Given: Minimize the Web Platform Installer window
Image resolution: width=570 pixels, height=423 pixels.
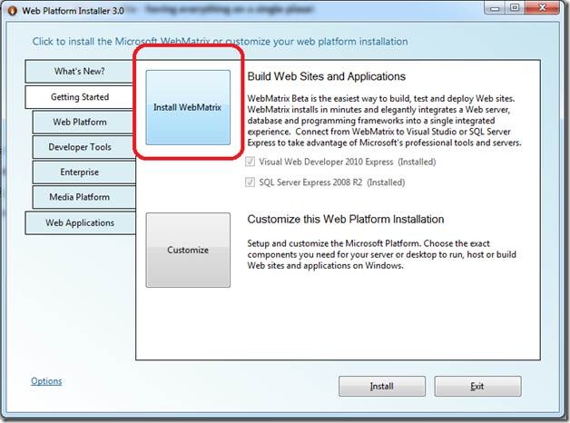Looking at the screenshot, I should coord(495,7).
